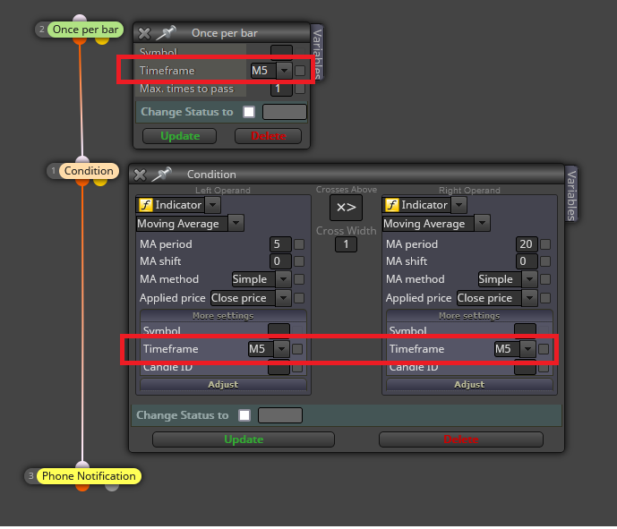Toggle Timeframe checkbox in Once per bar

tap(300, 71)
